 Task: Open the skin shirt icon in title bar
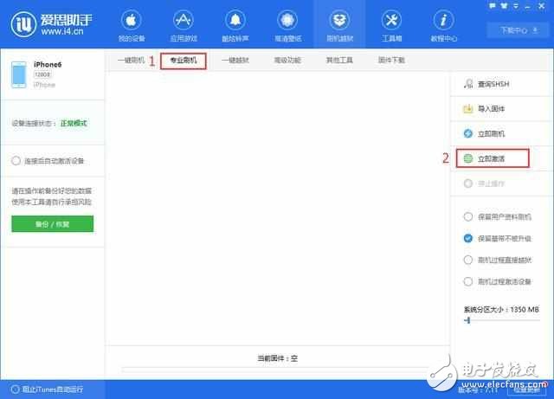pos(504,6)
